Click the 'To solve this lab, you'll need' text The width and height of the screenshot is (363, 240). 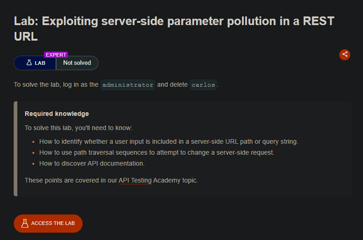point(79,128)
